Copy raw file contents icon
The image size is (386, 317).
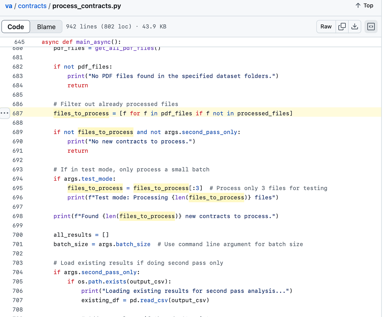pyautogui.click(x=342, y=27)
